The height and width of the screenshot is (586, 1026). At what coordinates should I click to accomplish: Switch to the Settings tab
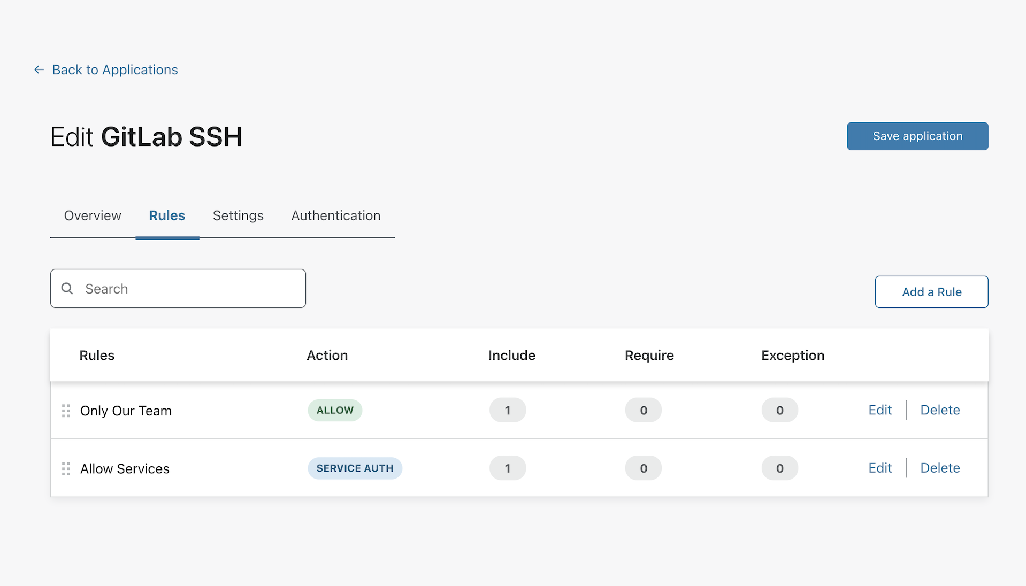[x=238, y=215]
